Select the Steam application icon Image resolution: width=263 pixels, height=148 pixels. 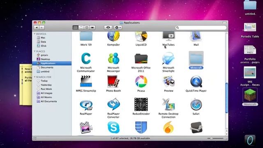(196, 127)
